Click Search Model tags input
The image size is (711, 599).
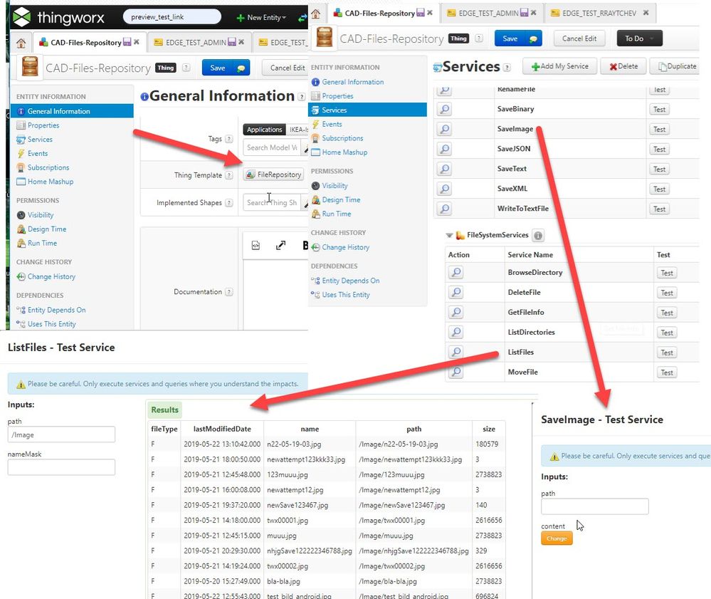pos(272,148)
